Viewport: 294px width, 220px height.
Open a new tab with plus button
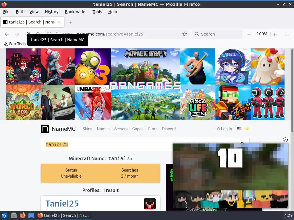coord(70,22)
